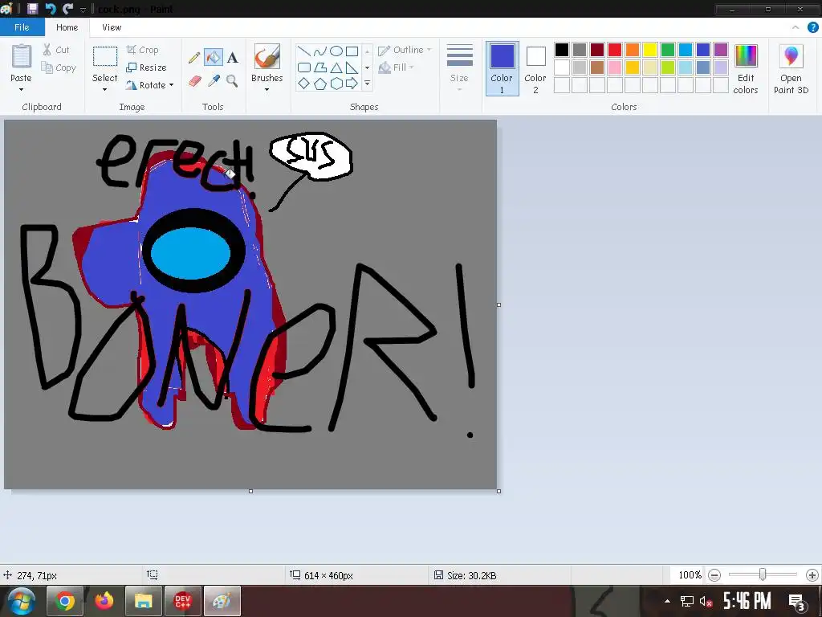Choose the Pentagon shape
Screen dimensions: 822x617
[319, 84]
